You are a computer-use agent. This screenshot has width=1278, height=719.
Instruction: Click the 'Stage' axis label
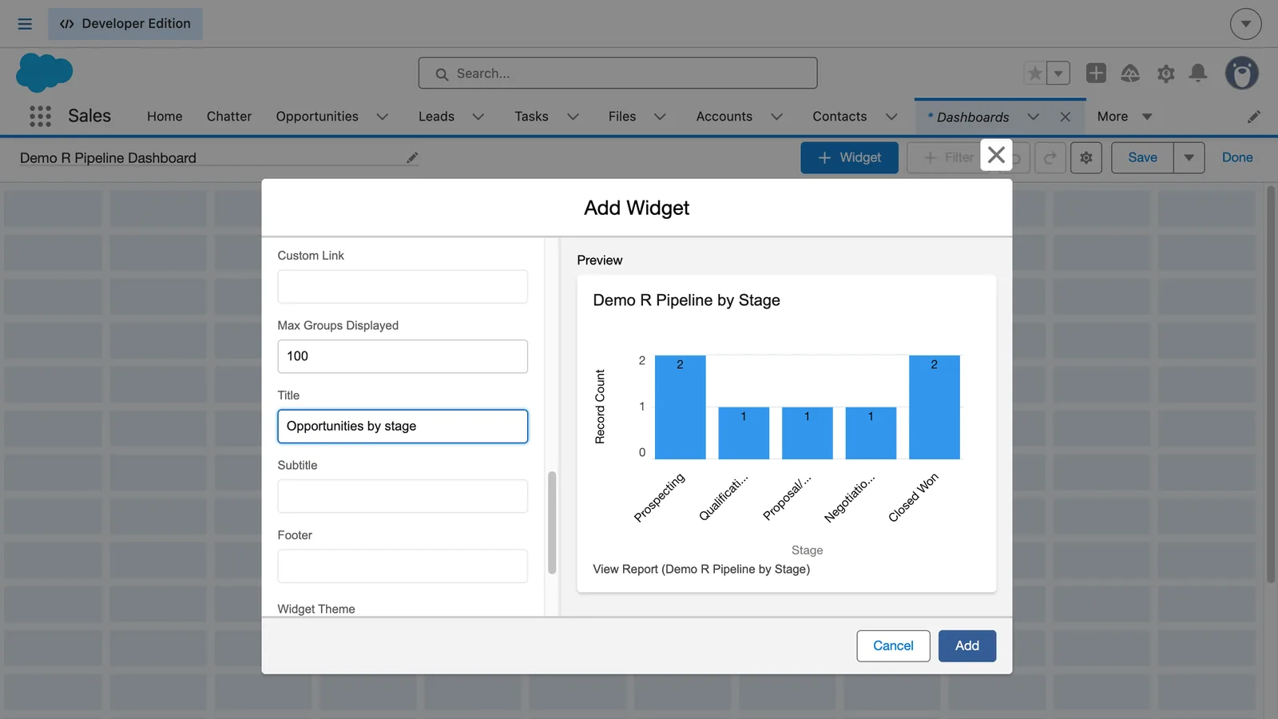coord(807,550)
